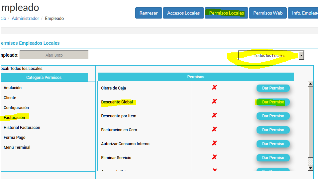Open the Permisos Locales tab
This screenshot has height=179, width=318.
[226, 13]
